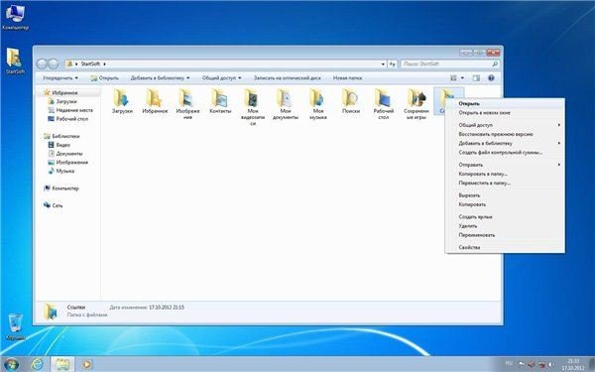
Task: Open the Контакты folder
Action: [220, 101]
